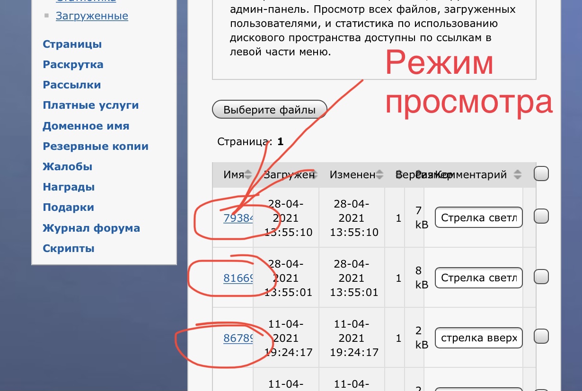Click Изменен column header text

[353, 175]
